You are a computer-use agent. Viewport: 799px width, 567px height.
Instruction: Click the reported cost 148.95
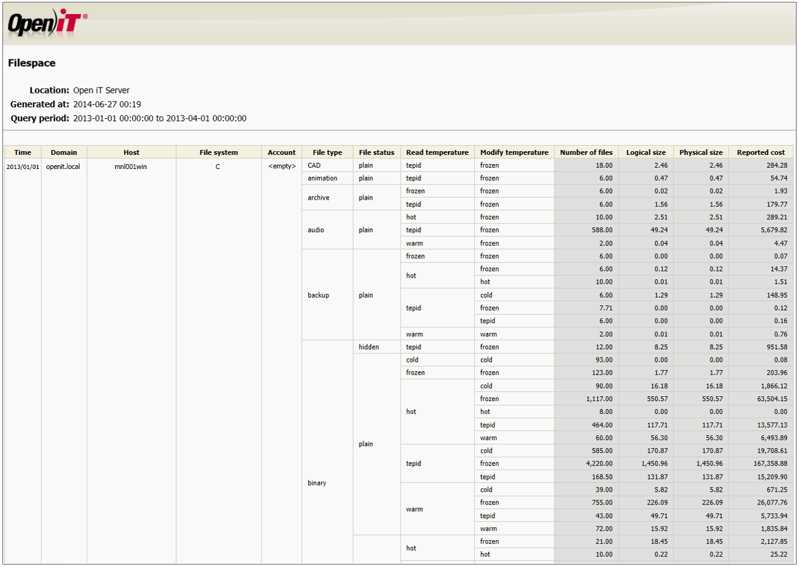777,295
